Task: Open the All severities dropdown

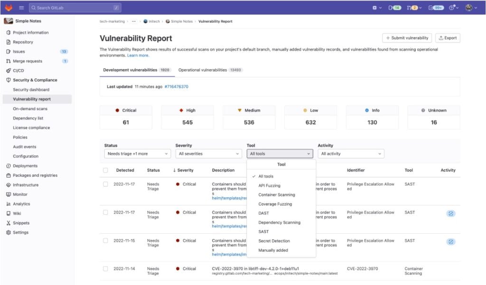Action: coord(209,154)
